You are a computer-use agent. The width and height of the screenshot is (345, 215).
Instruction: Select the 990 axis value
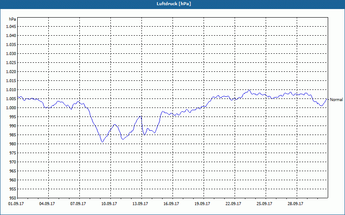click(x=13, y=126)
